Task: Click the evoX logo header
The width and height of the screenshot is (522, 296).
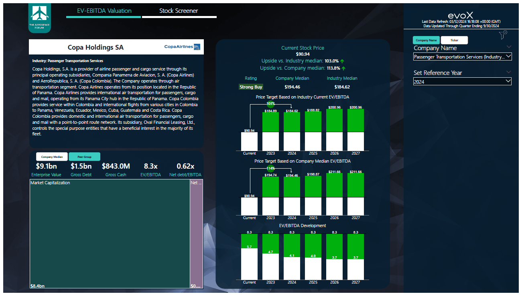Action: pyautogui.click(x=461, y=14)
